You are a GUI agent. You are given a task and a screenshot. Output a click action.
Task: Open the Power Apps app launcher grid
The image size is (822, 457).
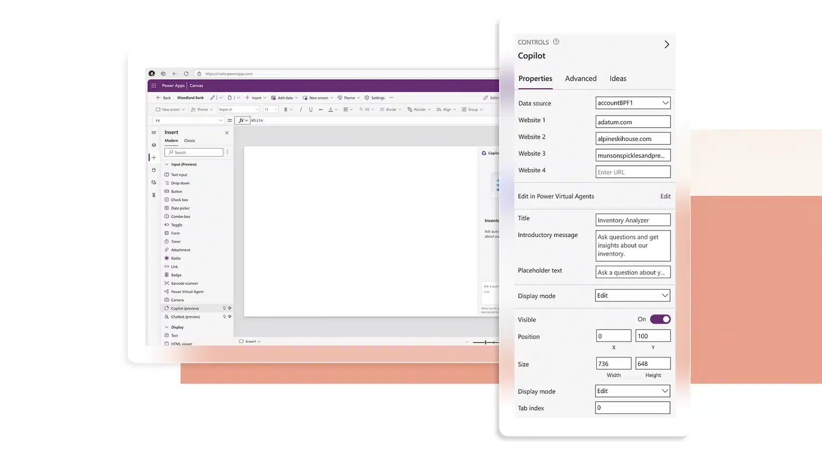pyautogui.click(x=154, y=85)
